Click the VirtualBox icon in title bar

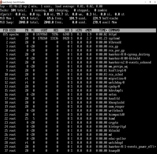coord(1,2)
